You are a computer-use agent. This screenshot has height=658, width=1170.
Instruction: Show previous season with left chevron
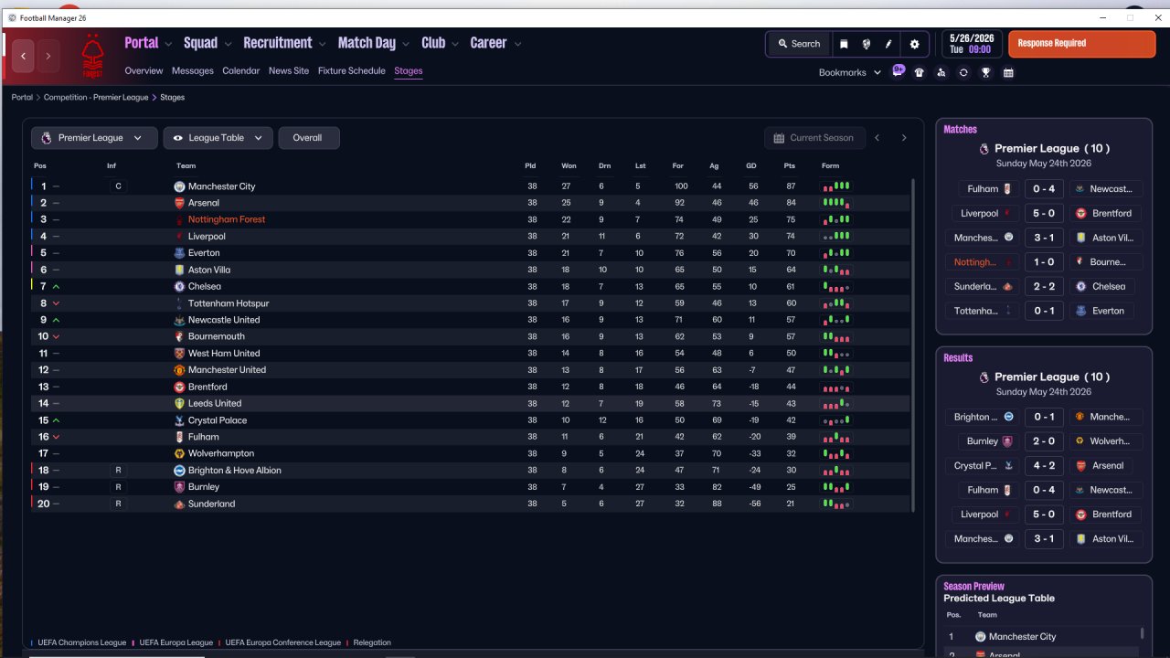[x=877, y=138]
